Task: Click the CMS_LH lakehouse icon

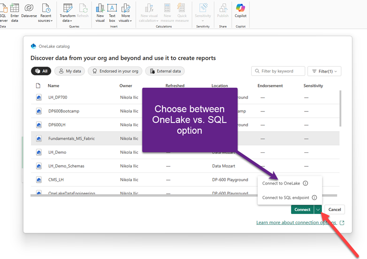Action: coord(39,180)
